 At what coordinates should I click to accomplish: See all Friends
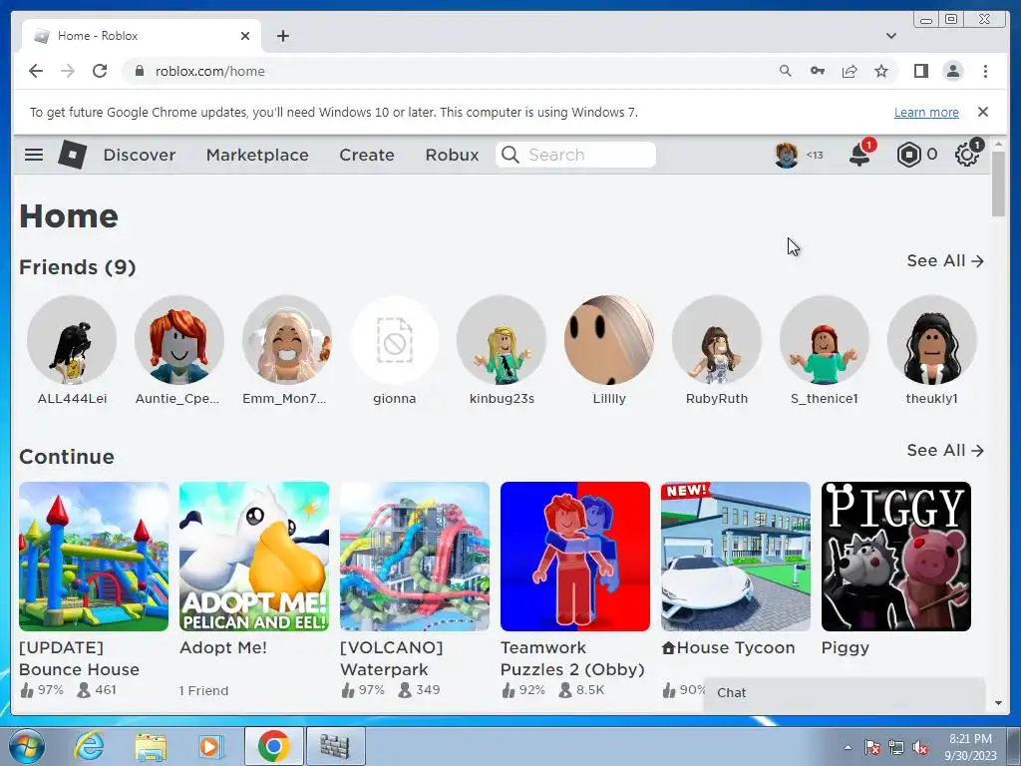tap(945, 260)
